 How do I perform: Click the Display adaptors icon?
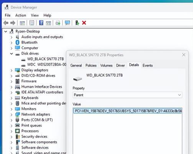17,70
